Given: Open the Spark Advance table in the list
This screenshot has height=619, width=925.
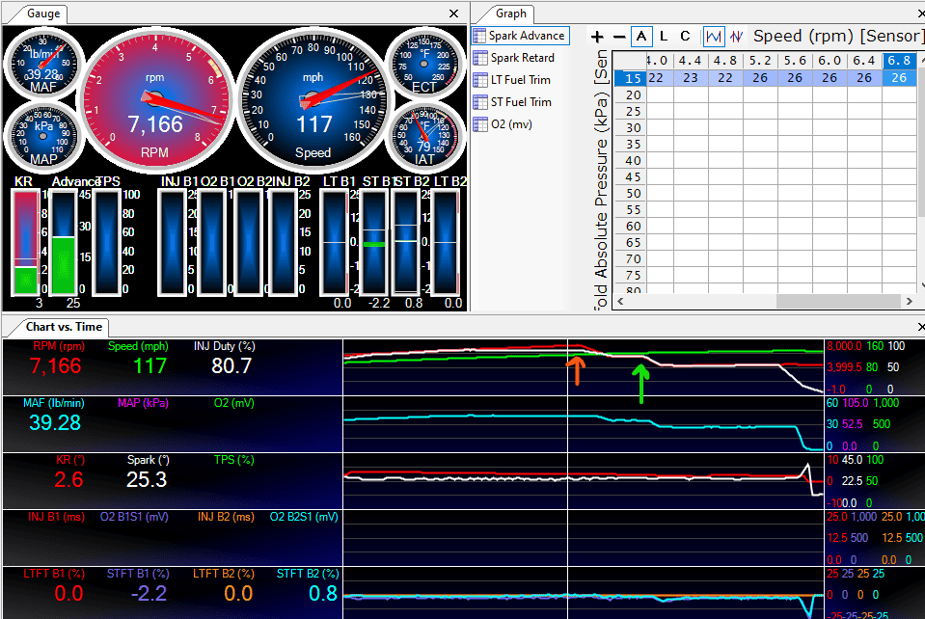Looking at the screenshot, I should pos(521,36).
